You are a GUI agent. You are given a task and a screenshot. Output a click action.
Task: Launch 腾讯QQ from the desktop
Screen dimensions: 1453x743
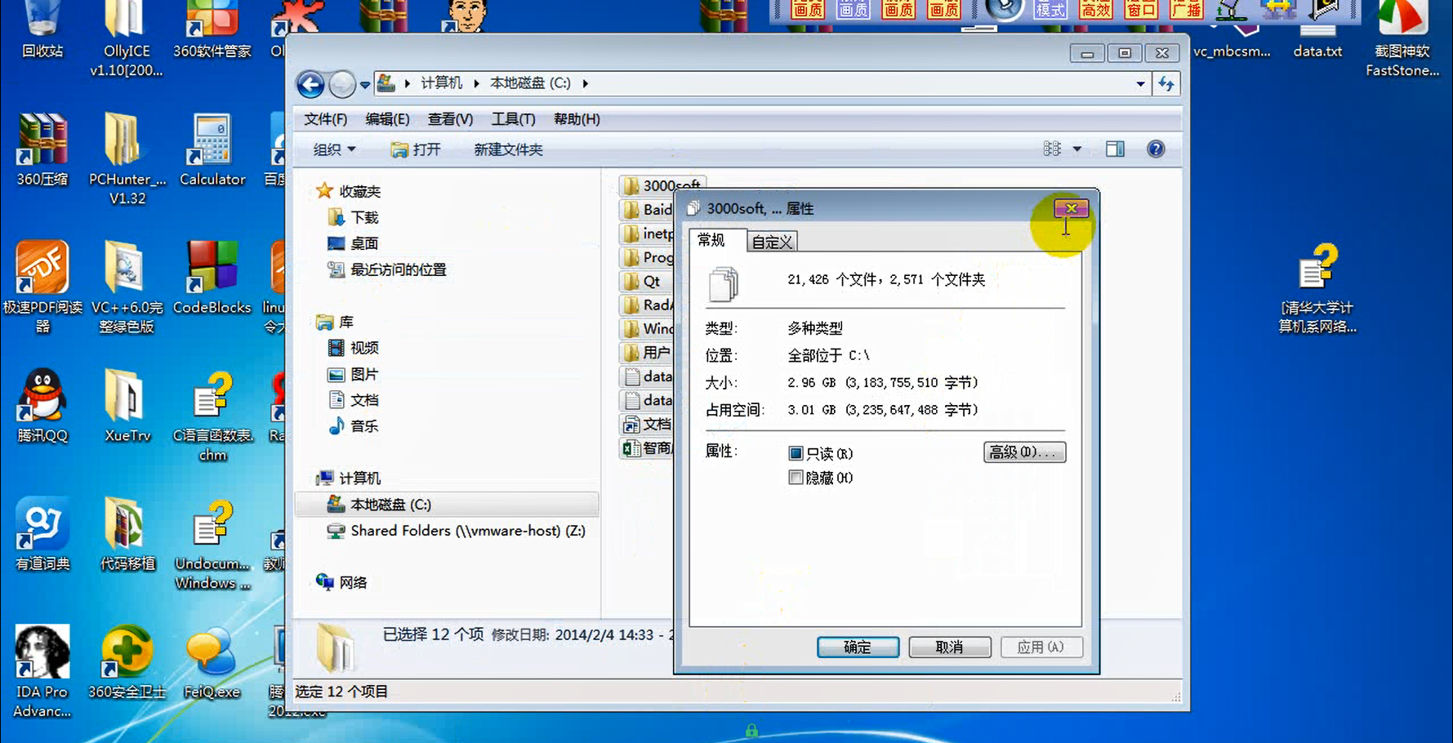(x=42, y=396)
